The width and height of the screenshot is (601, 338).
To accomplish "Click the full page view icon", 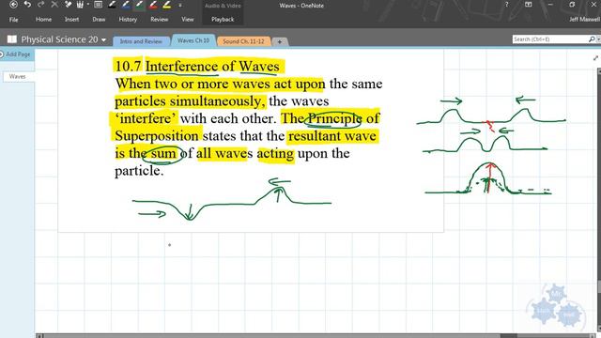I will [98, 5].
